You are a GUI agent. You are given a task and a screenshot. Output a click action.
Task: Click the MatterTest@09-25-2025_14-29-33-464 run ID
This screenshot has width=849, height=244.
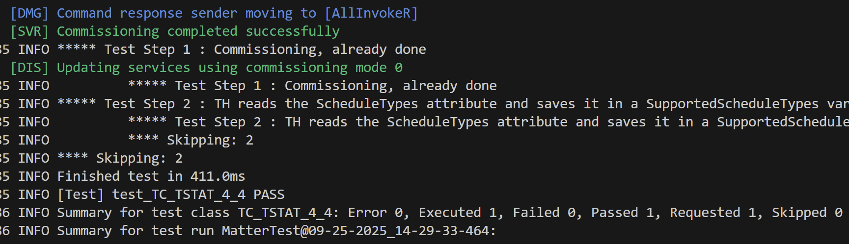pos(355,231)
